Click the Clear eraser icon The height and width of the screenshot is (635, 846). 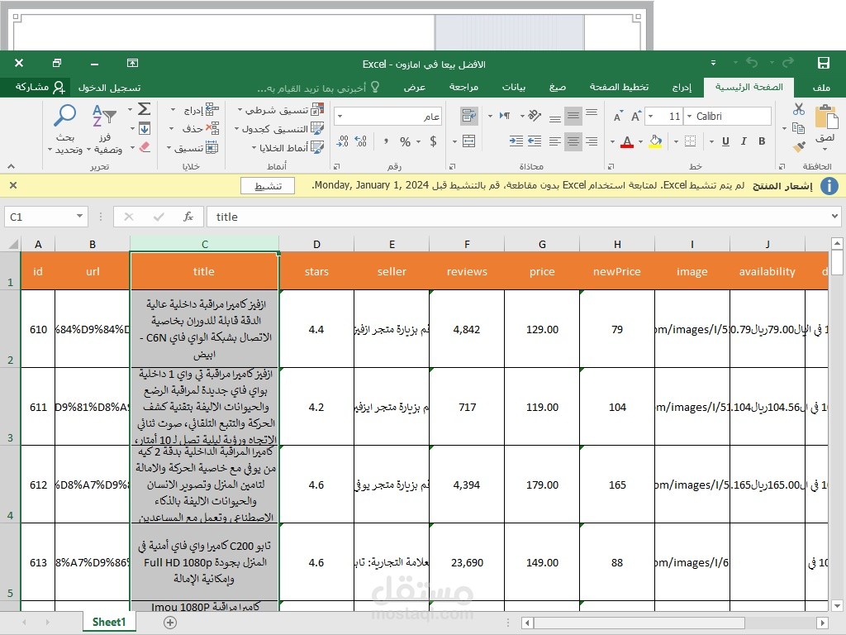pos(144,147)
